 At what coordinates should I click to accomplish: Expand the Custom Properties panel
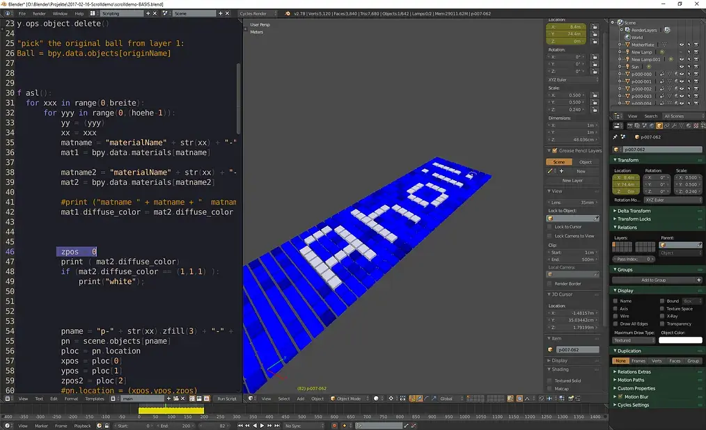click(636, 389)
